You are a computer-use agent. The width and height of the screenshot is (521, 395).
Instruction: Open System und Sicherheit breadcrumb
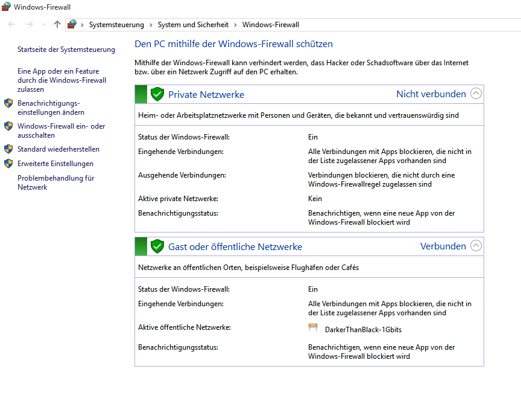coord(193,25)
